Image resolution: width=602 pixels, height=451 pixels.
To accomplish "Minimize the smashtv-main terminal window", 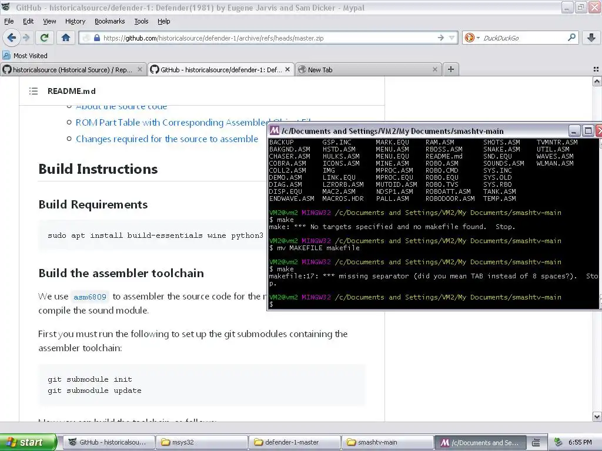I will point(574,131).
